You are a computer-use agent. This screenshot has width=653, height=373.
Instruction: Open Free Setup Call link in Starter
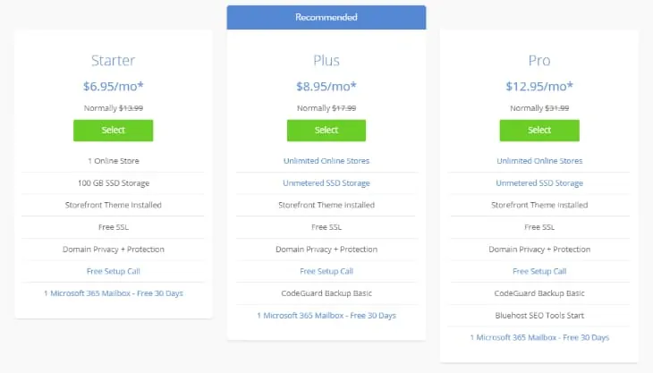pyautogui.click(x=114, y=271)
